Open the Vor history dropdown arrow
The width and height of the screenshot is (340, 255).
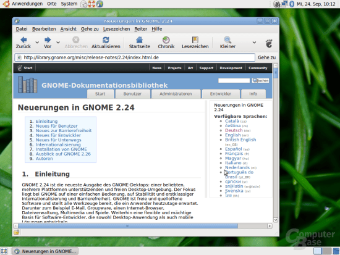pos(58,43)
